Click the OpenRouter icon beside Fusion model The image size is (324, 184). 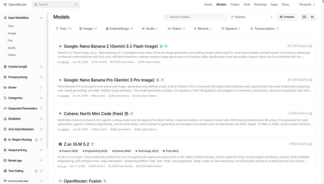coord(60,181)
